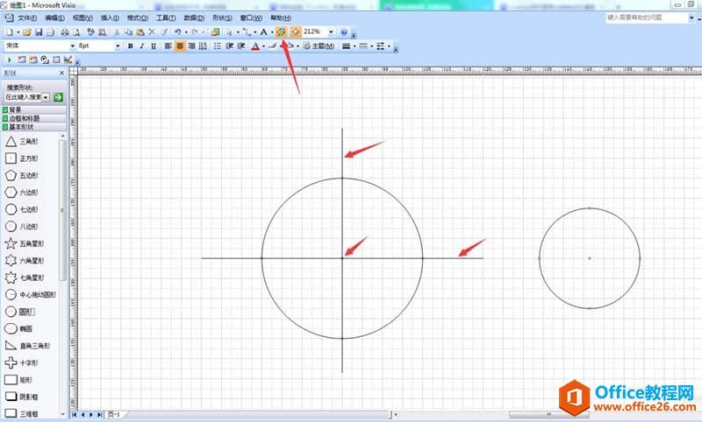Expand the Line Ends dropdown arrow
The width and height of the screenshot is (702, 422).
389,46
